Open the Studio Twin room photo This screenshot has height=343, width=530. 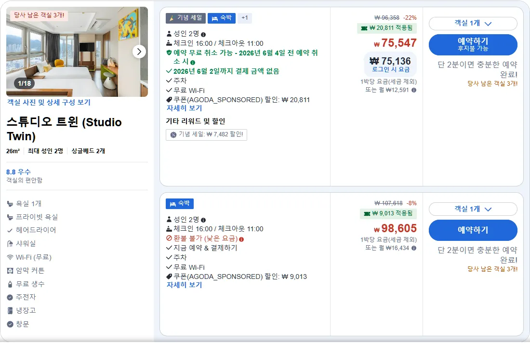tap(77, 52)
